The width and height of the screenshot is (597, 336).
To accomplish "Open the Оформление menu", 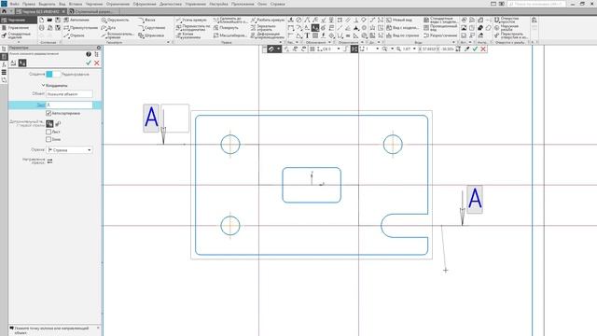I will (x=145, y=4).
